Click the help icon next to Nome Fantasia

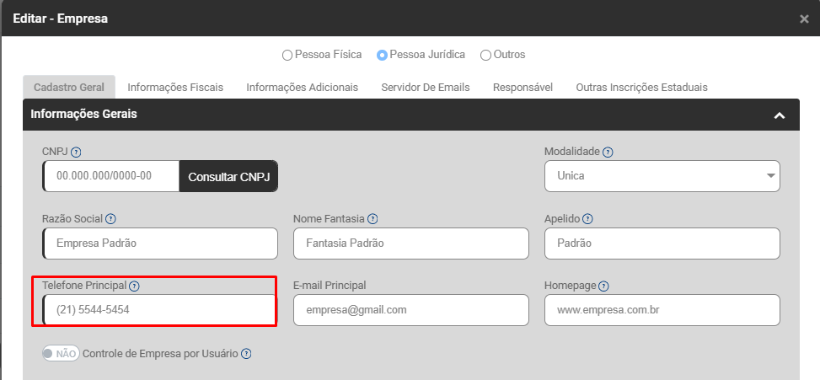(x=372, y=219)
